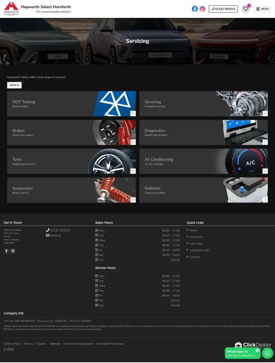275x363 pixels.
Task: Click the Email us link
Action: pyautogui.click(x=55, y=235)
